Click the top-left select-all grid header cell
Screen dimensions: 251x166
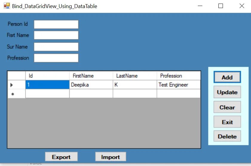[x=16, y=76]
